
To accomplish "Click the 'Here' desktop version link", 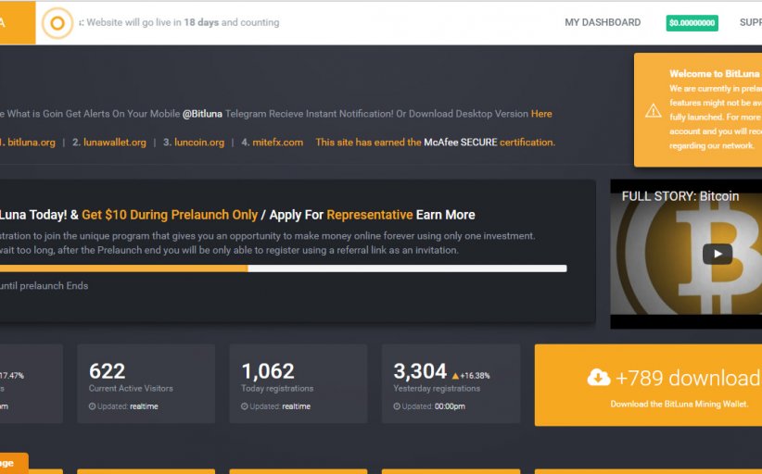I will (x=541, y=114).
